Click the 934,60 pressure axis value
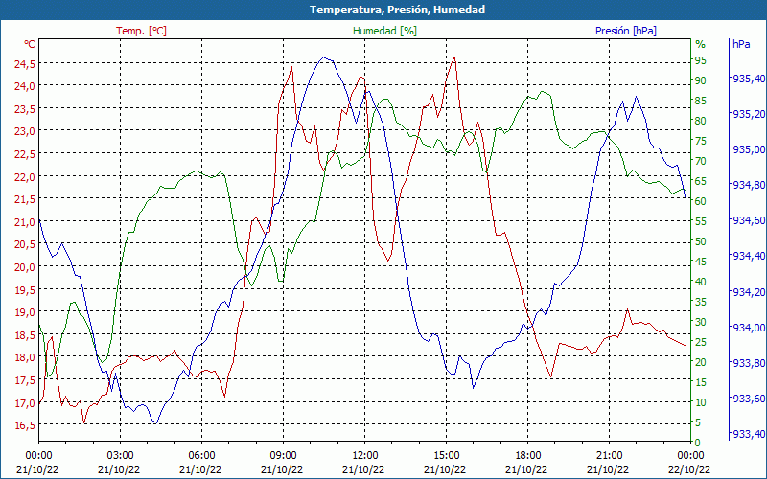Screen dimensions: 767x479 point(748,220)
